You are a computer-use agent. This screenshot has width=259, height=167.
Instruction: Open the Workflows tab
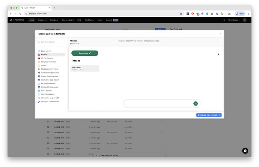click(x=89, y=20)
